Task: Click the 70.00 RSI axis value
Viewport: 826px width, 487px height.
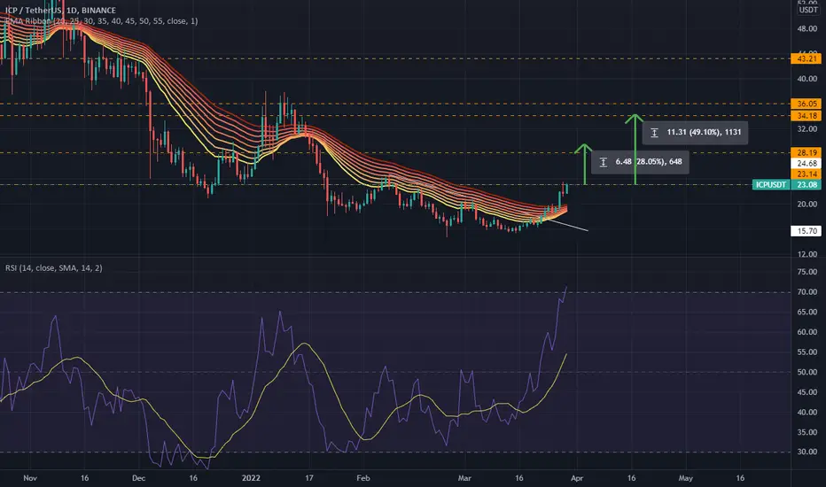Action: click(x=807, y=291)
